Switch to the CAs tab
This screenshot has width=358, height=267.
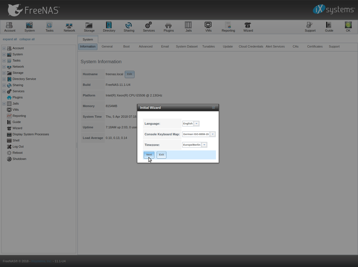click(295, 47)
